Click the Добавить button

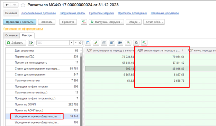point(16,43)
